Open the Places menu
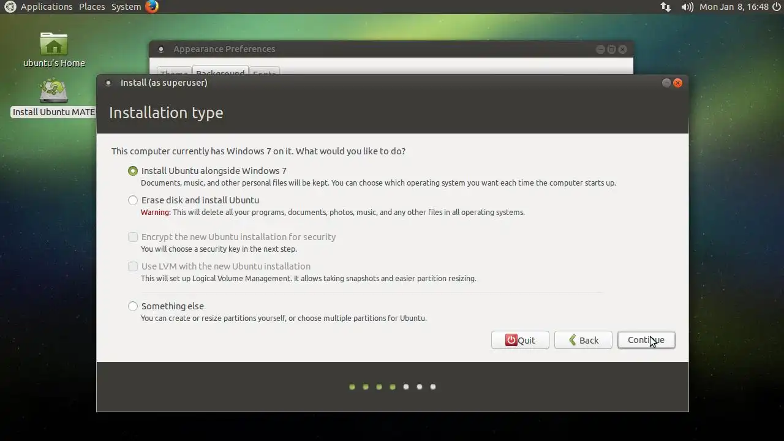Screen dimensions: 784x441 click(92, 7)
